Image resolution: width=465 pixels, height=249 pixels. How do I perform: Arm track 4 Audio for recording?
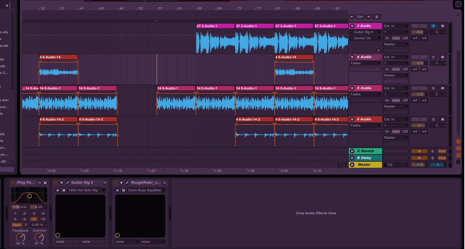pyautogui.click(x=442, y=57)
